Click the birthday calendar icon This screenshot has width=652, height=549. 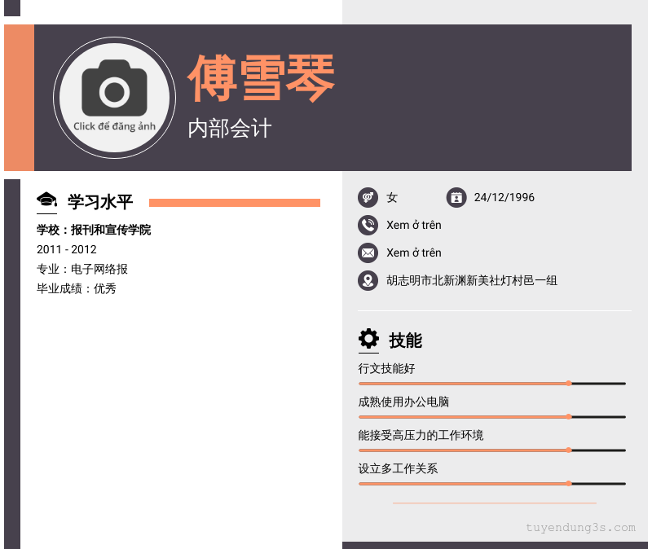(456, 197)
